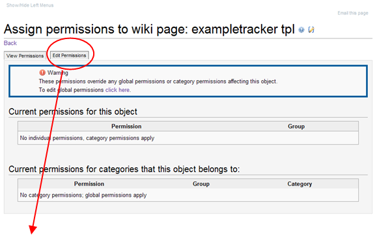The height and width of the screenshot is (241, 377).
Task: Select the 'No individual permissions' table row
Action: point(188,138)
